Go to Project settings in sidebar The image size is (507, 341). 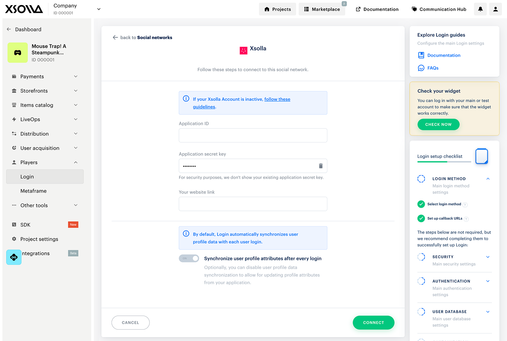pyautogui.click(x=39, y=239)
